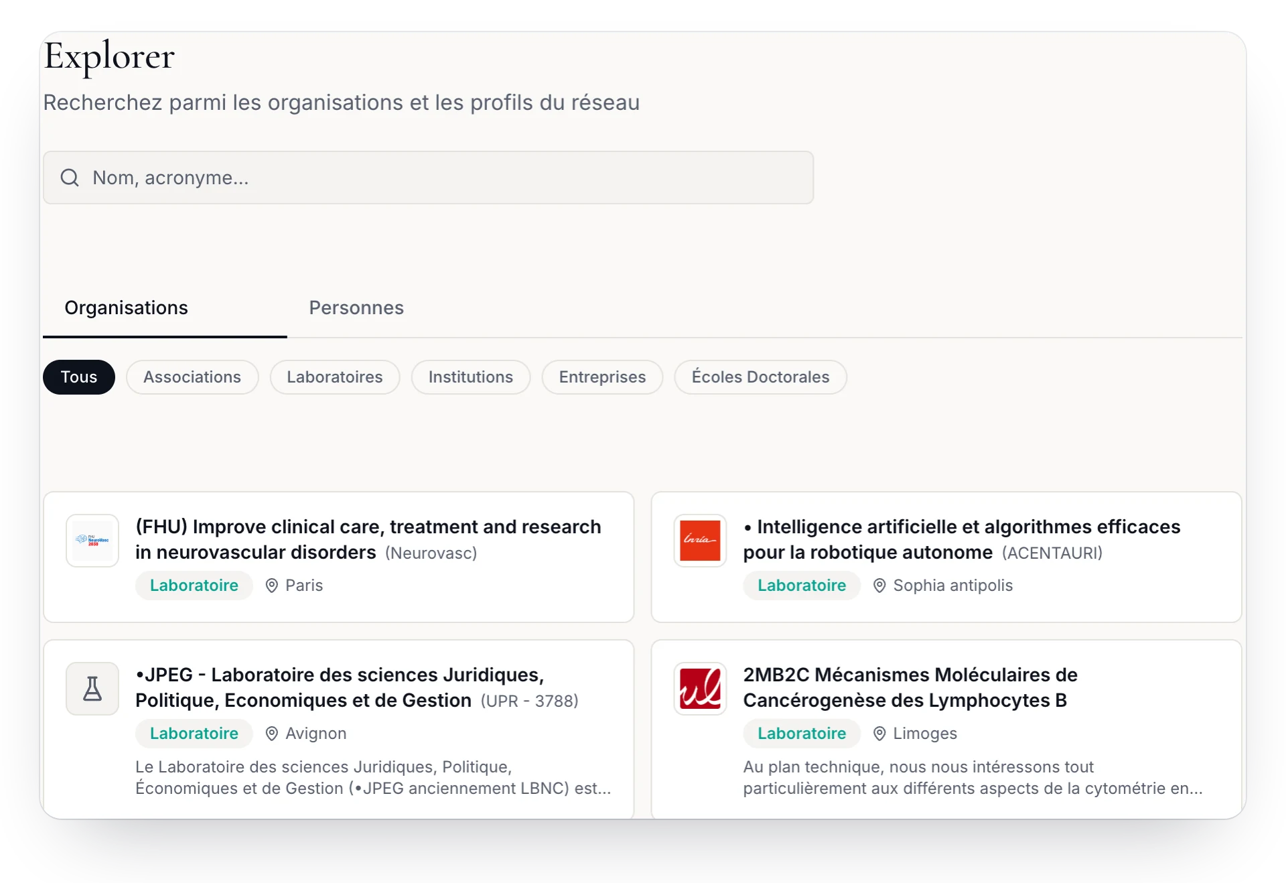Image resolution: width=1286 pixels, height=883 pixels.
Task: Click Laboratoire badge on •JPEG card
Action: (194, 734)
